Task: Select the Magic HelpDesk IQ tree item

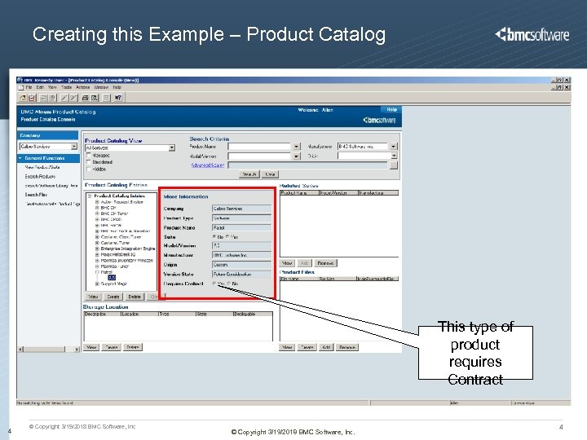Action: coord(118,254)
